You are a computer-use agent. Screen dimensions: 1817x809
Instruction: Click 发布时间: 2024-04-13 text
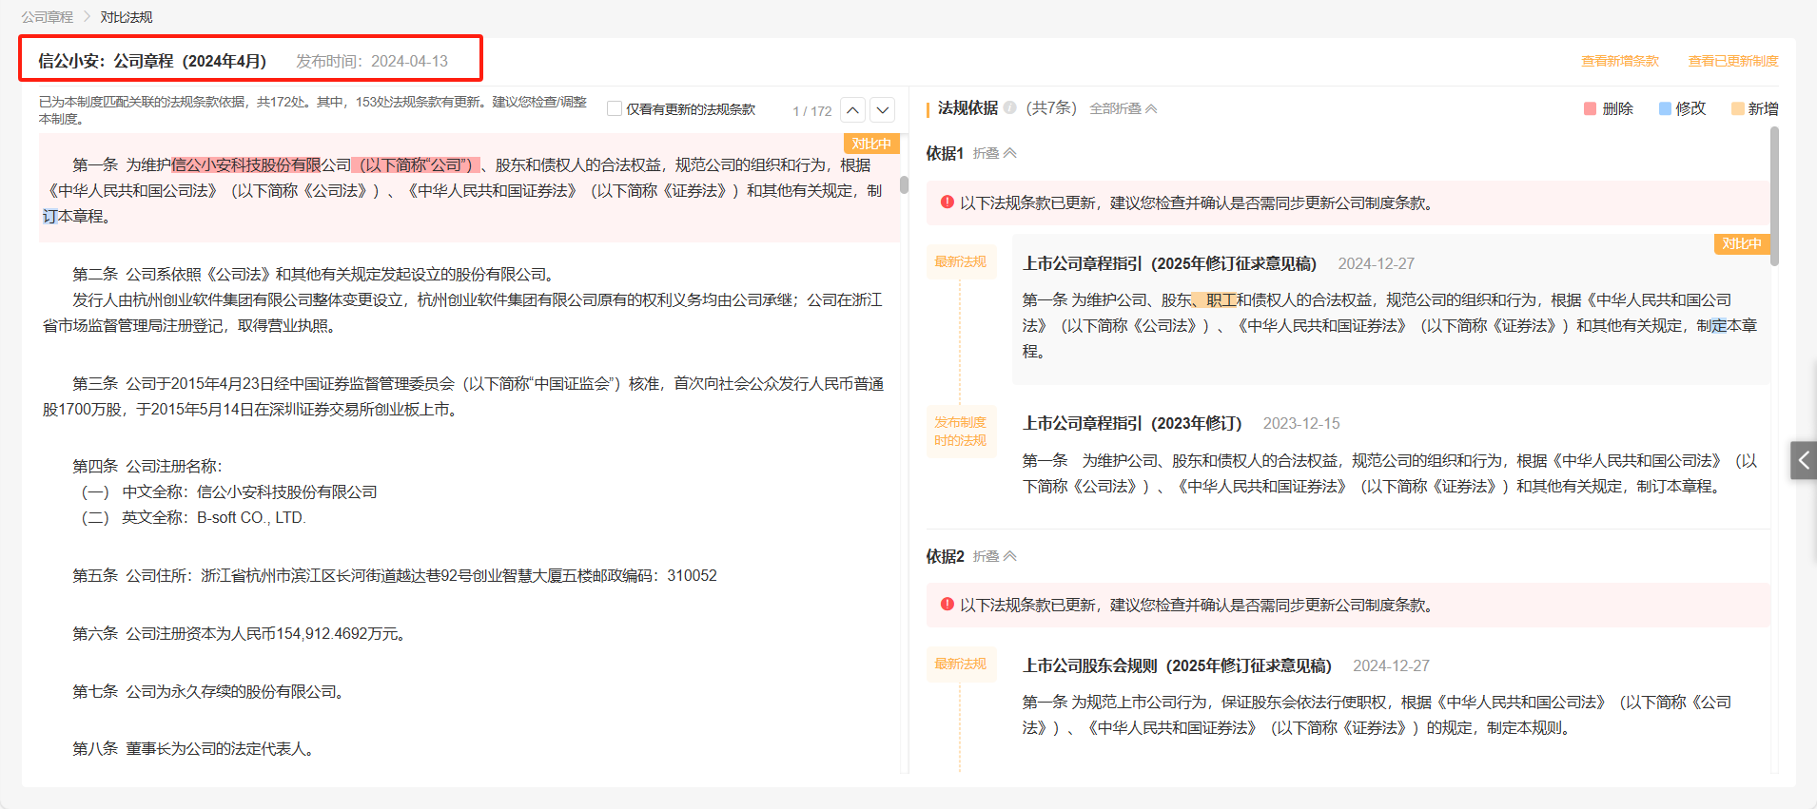pos(372,61)
